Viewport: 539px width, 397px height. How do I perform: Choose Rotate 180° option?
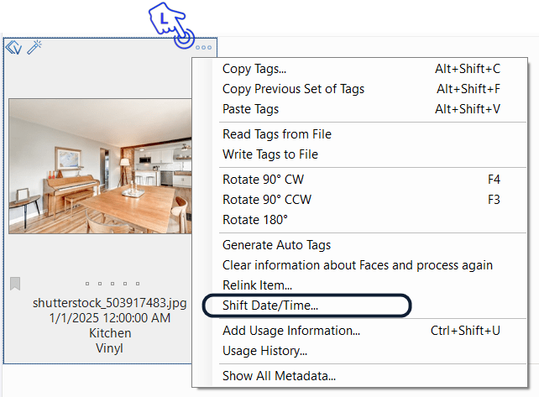254,220
